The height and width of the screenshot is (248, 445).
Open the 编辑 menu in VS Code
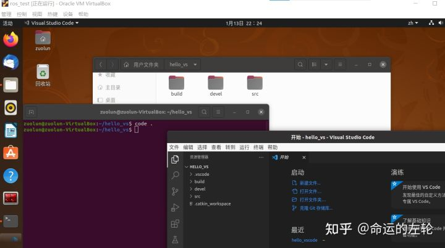(188, 147)
